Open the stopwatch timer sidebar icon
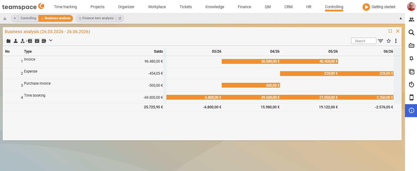The height and width of the screenshot is (171, 417). coord(412,85)
